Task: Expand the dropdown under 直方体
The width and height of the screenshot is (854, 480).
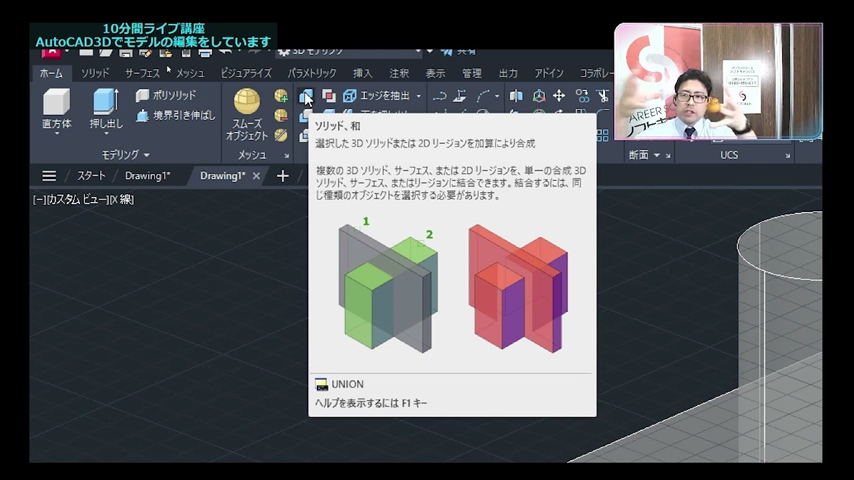Action: [57, 134]
